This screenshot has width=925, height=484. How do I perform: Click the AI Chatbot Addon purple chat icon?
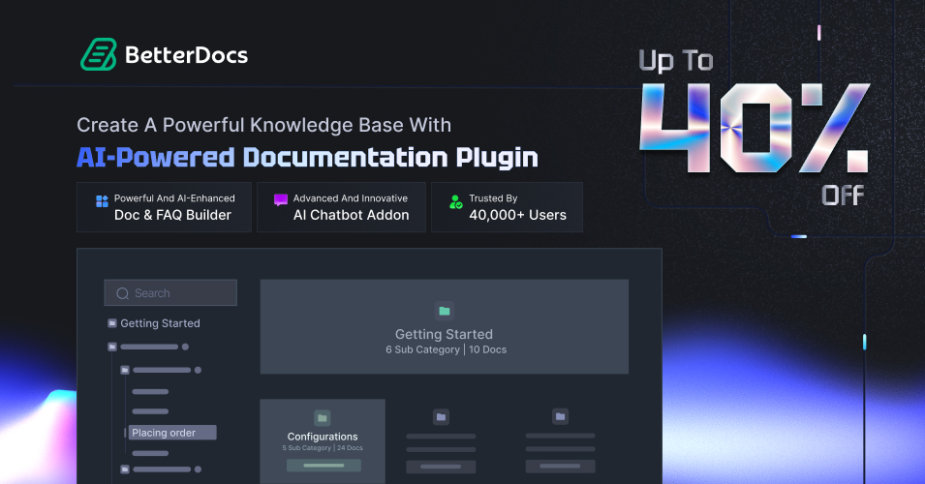coord(281,200)
